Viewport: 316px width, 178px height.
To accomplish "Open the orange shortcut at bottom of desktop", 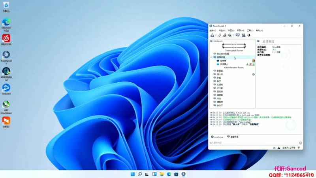I will click(6, 122).
